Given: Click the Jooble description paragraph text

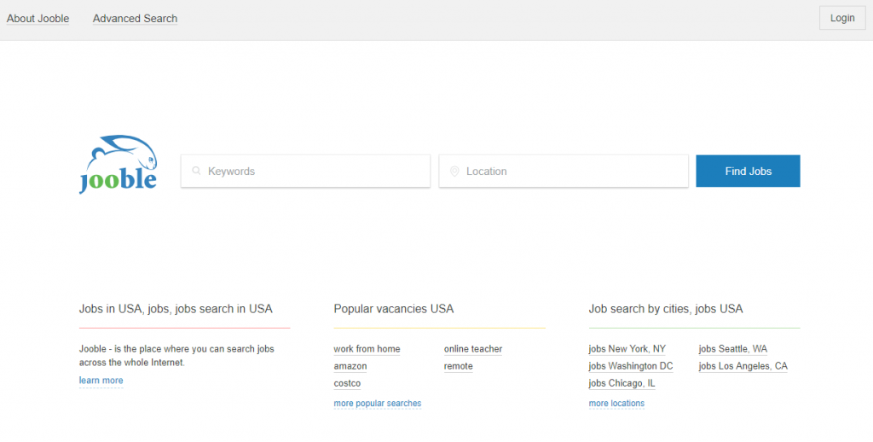Looking at the screenshot, I should coord(176,356).
